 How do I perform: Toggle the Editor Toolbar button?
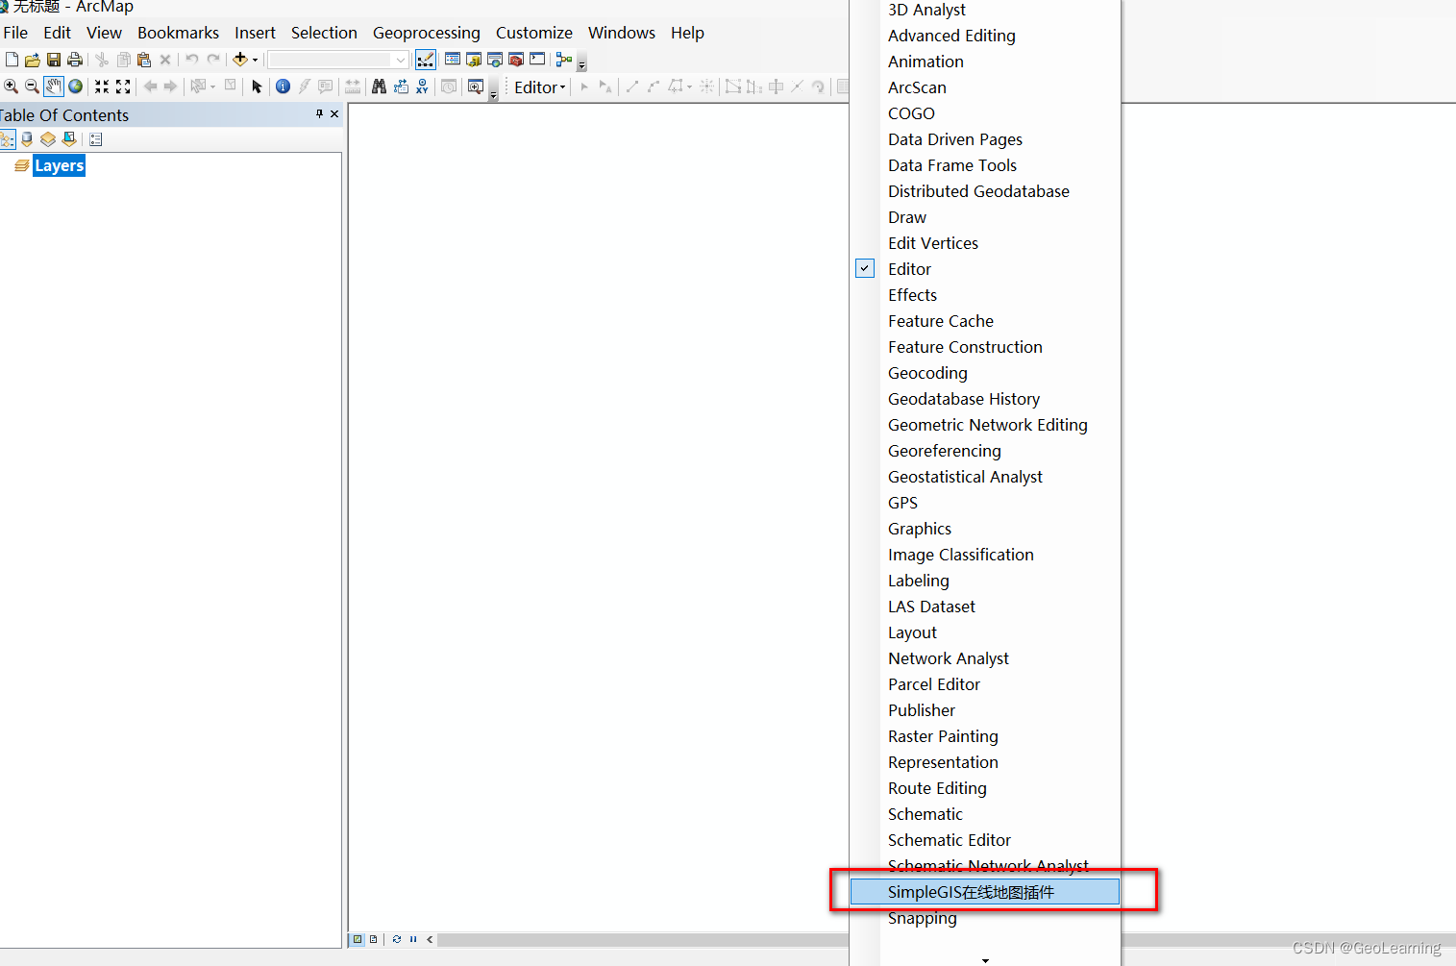tap(426, 60)
